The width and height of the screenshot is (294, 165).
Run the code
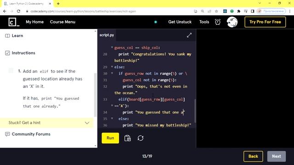click(x=110, y=138)
